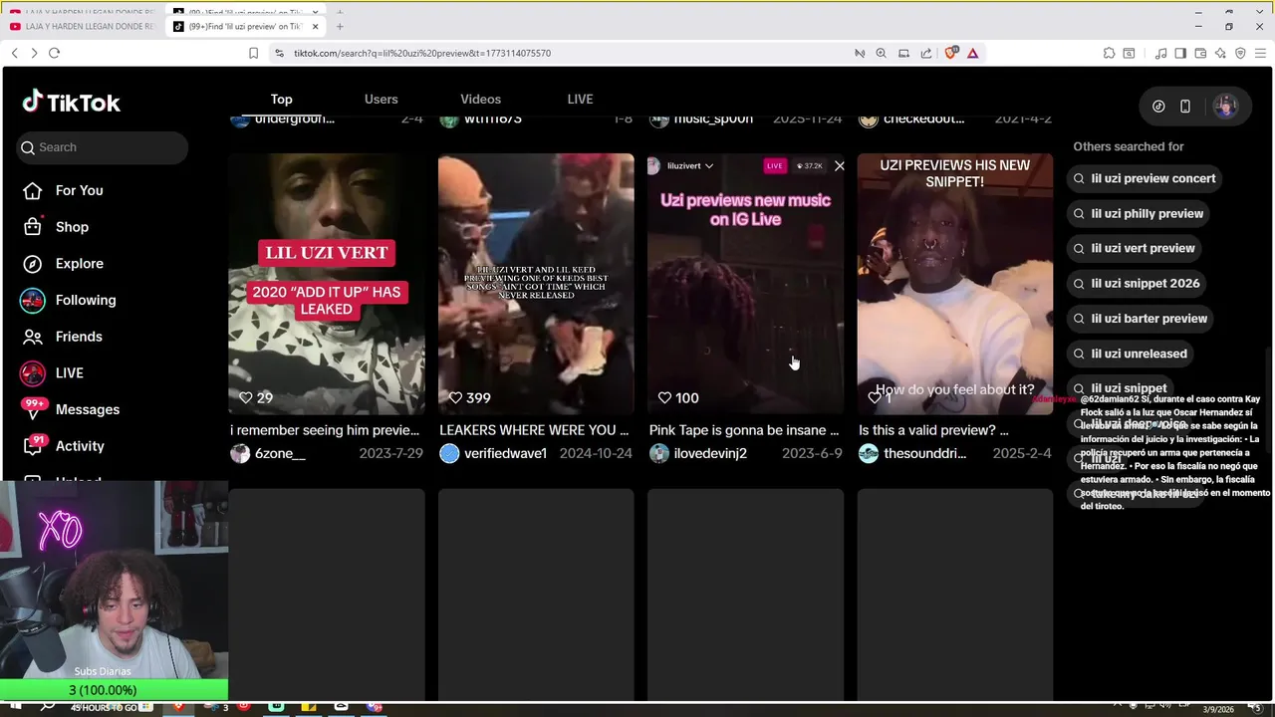This screenshot has height=717, width=1275.
Task: Open the profile avatar menu
Action: (x=1226, y=107)
